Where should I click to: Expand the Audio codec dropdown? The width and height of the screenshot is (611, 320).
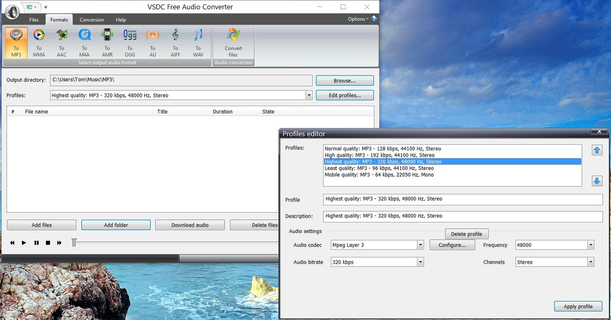(420, 245)
